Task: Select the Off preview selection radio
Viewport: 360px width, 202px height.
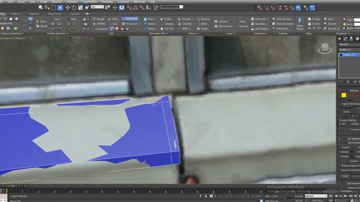Action: (x=340, y=124)
